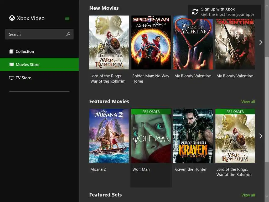This screenshot has width=269, height=202.
Task: Click the Collection icon in sidebar
Action: pos(11,51)
